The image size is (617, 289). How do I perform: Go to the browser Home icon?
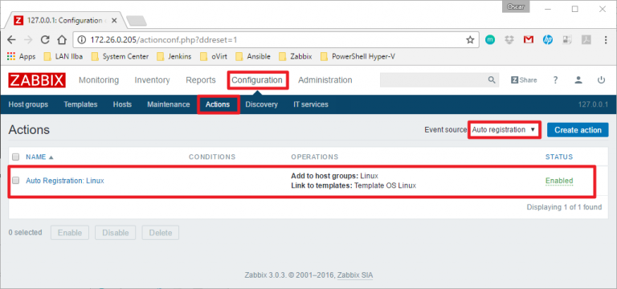tap(62, 39)
